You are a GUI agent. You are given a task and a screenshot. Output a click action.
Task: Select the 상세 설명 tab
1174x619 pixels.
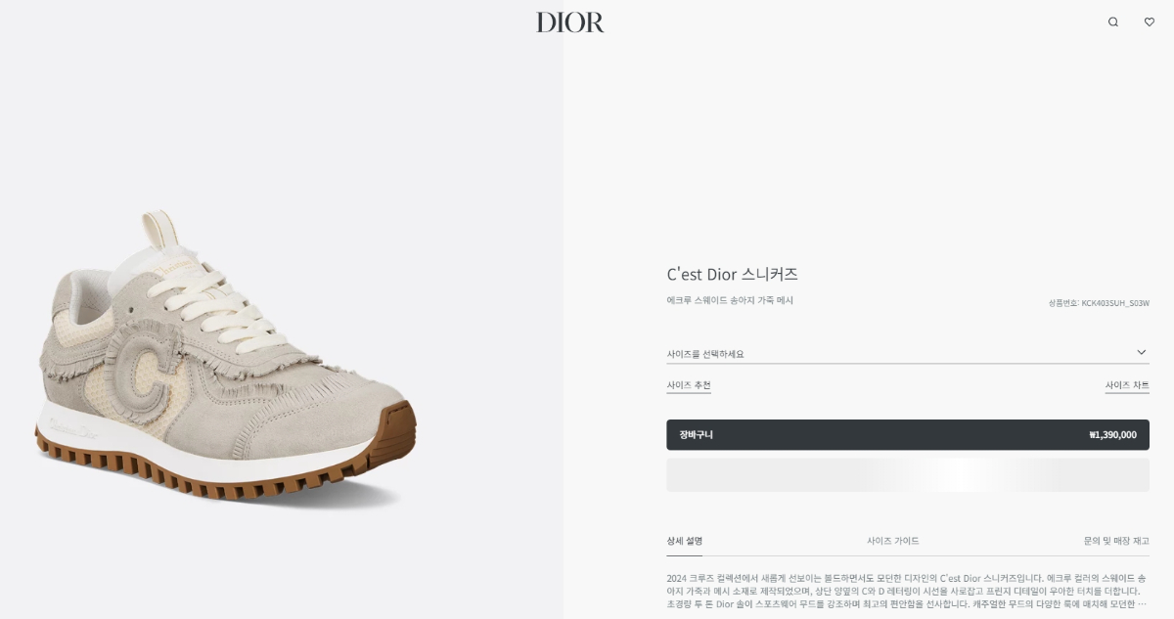click(x=684, y=541)
